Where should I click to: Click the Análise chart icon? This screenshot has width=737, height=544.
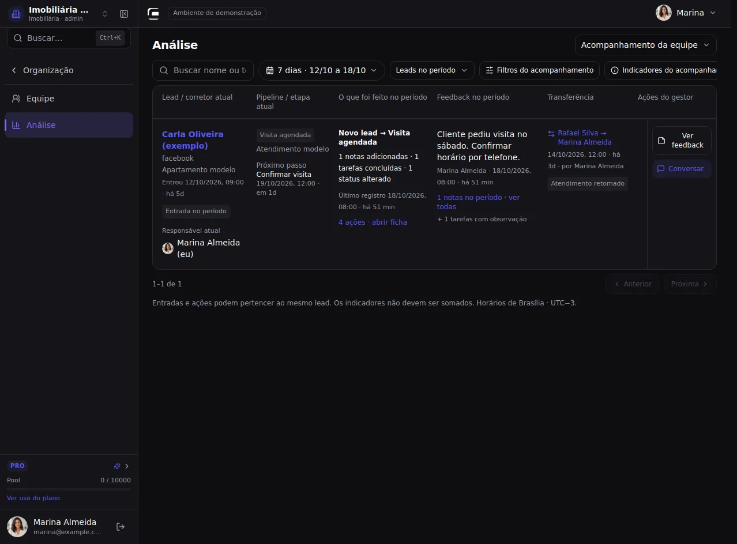click(17, 125)
